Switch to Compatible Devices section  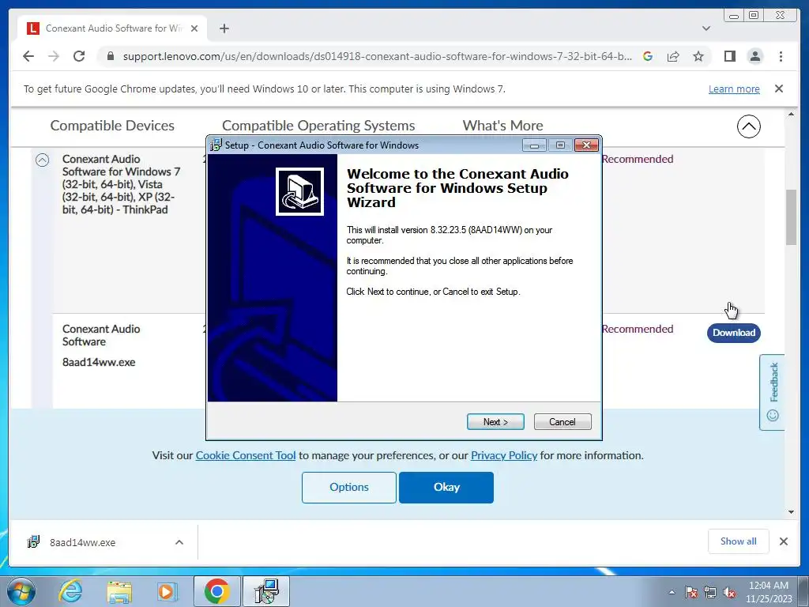(x=112, y=126)
